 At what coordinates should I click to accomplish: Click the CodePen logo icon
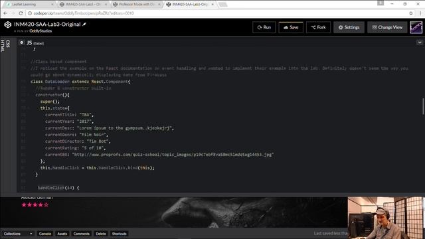[x=7, y=25]
